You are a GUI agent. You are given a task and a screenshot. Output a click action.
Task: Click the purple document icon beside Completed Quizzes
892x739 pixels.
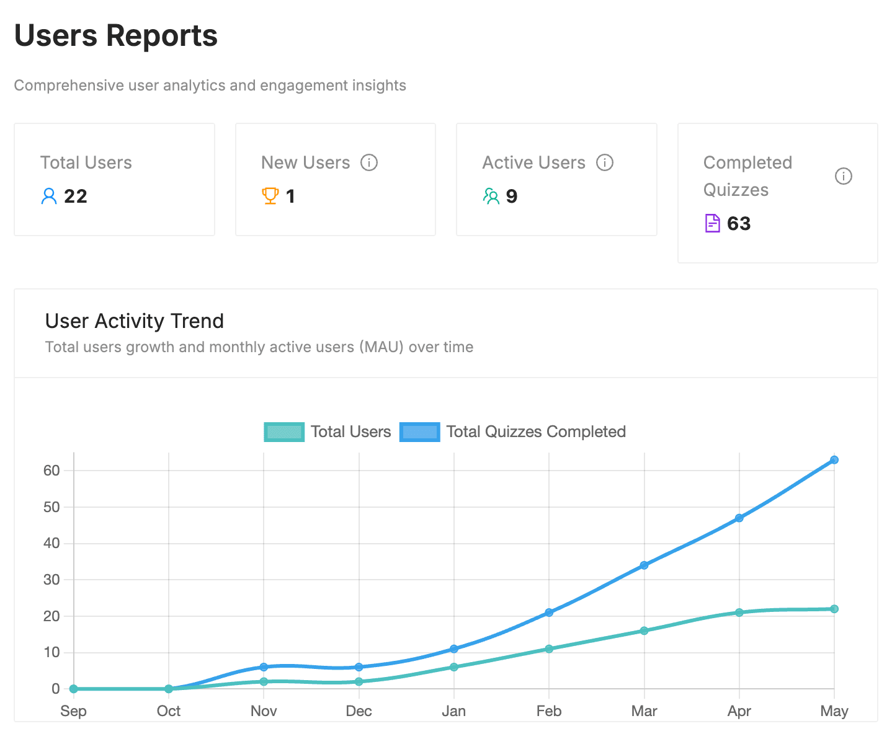click(712, 223)
